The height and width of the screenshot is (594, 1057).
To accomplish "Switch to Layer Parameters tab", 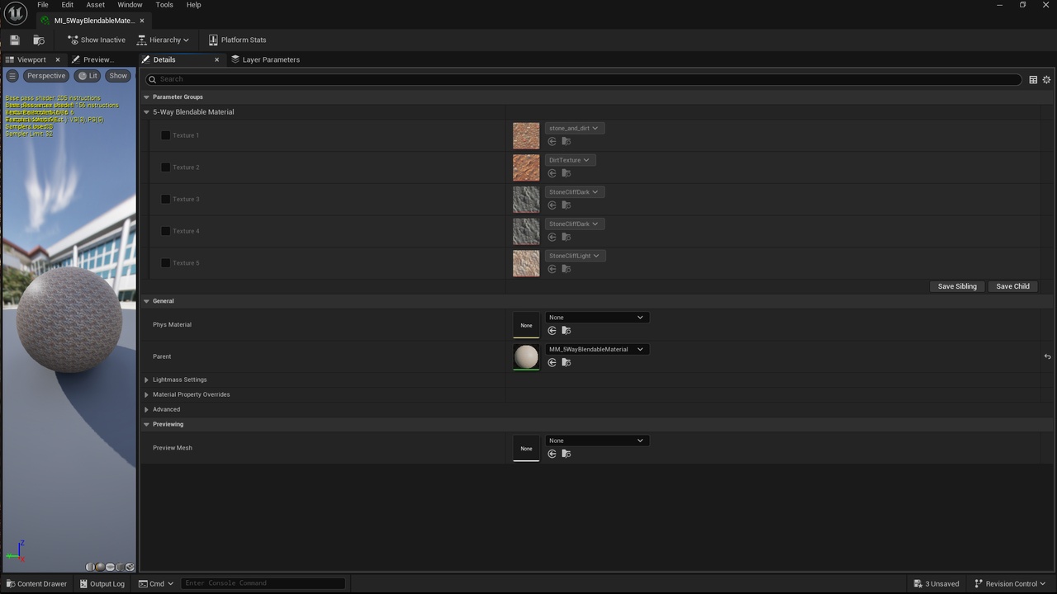I will [x=265, y=59].
